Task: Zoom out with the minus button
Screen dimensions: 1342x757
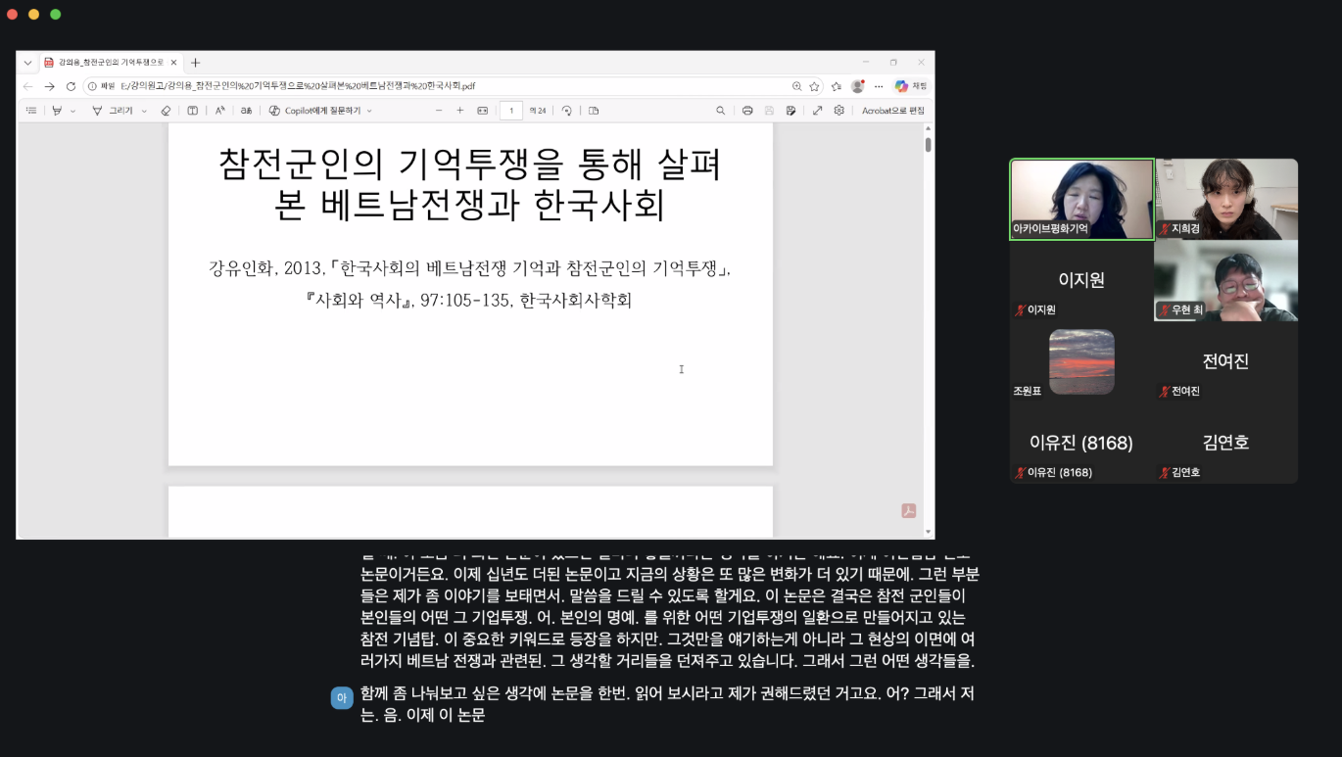Action: [x=439, y=111]
